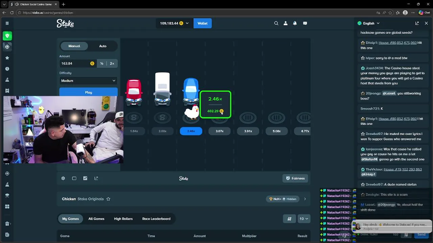Open House #79,102,293,863 bet link
The image size is (433, 243).
[403, 169]
